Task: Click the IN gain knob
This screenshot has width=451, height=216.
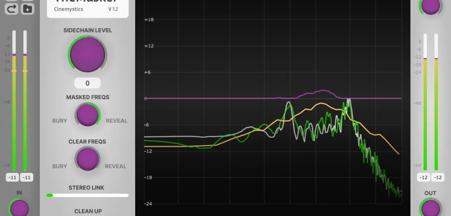Action: click(19, 208)
